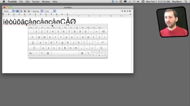The image size is (190, 106).
Task: Click right arrow key on Keyboard Viewer
Action: [105, 54]
